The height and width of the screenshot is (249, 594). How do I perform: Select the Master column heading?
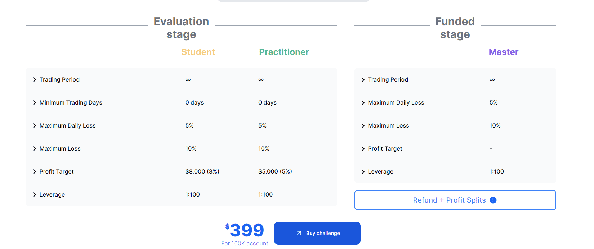coord(503,52)
